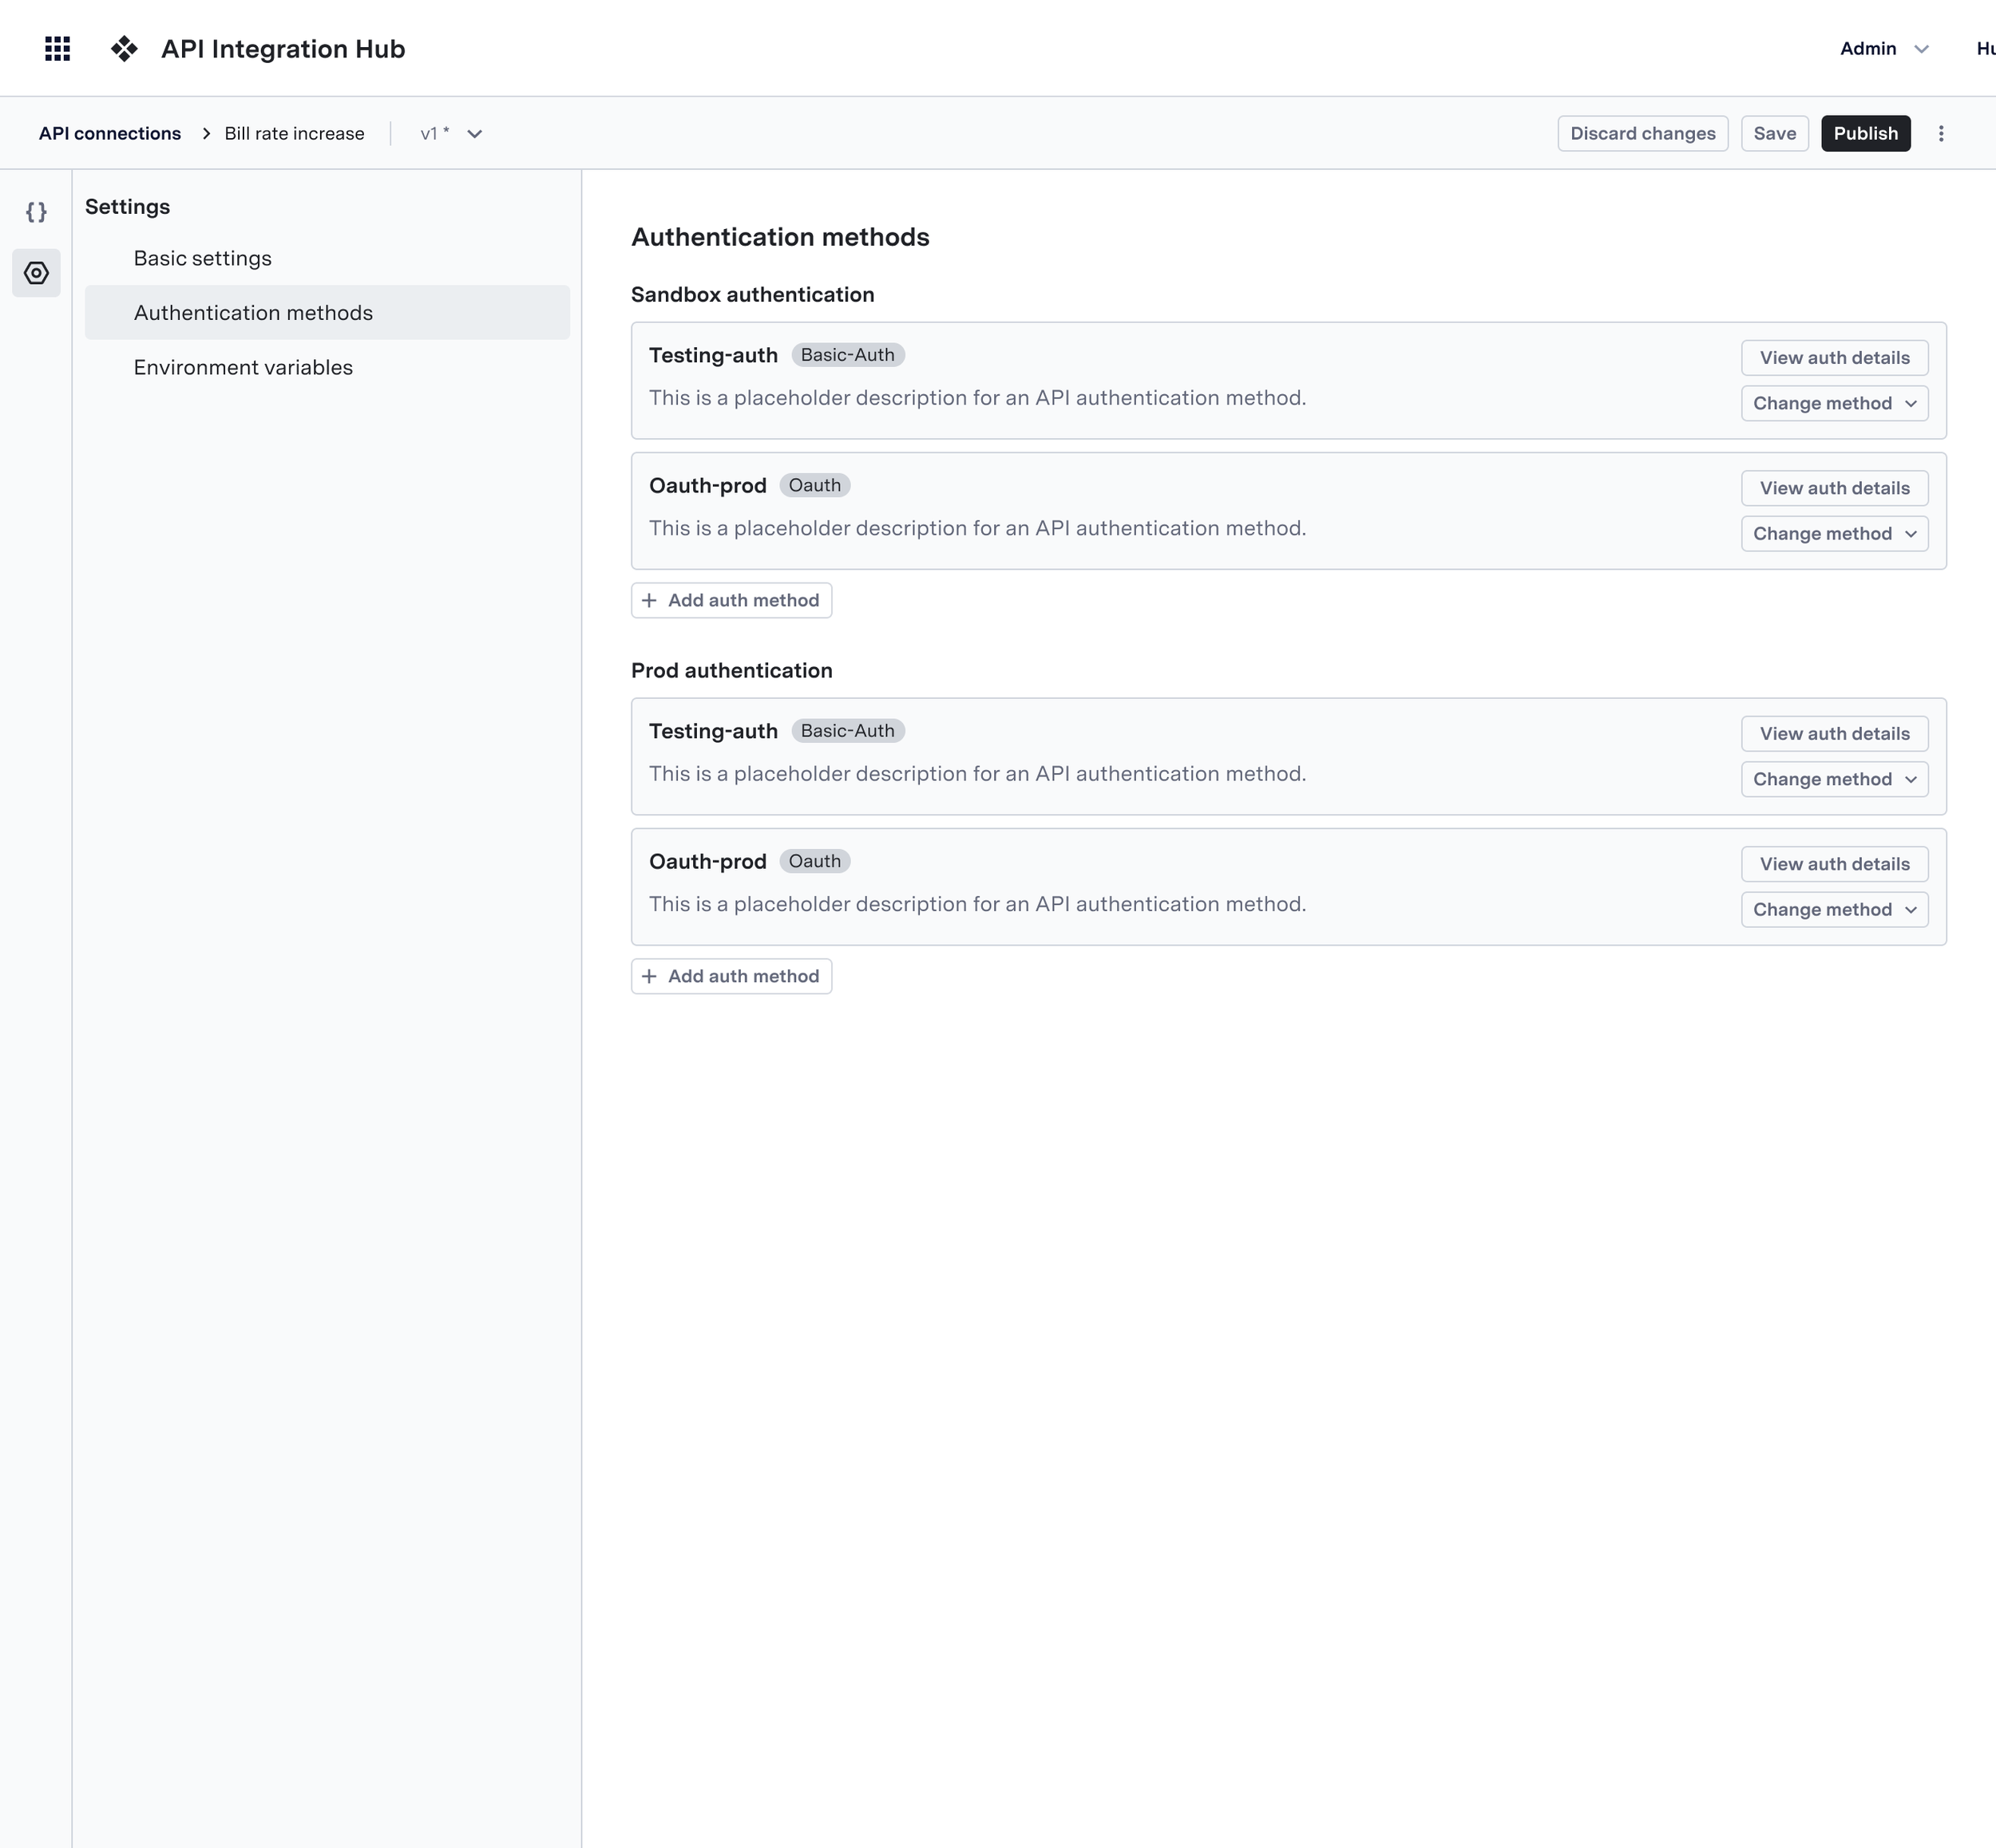The height and width of the screenshot is (1848, 1996).
Task: Open the code braces sidebar icon
Action: pos(36,212)
